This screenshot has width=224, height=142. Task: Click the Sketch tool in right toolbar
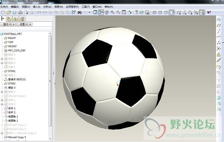pos(219,19)
